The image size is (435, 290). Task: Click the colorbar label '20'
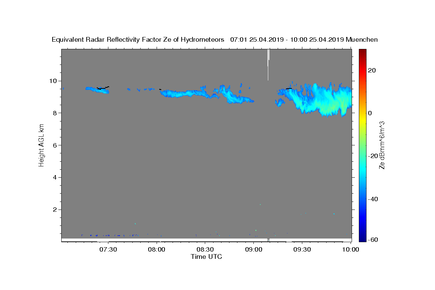(372, 70)
